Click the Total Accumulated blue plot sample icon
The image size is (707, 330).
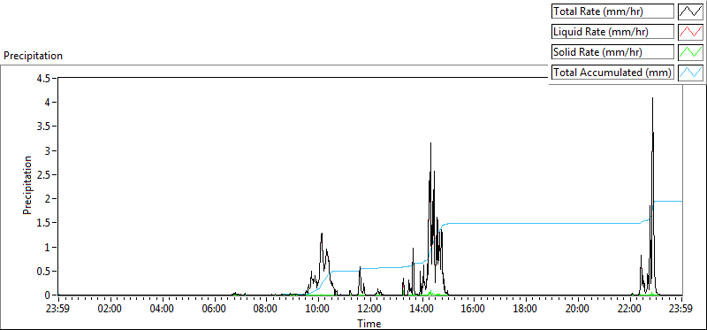691,73
